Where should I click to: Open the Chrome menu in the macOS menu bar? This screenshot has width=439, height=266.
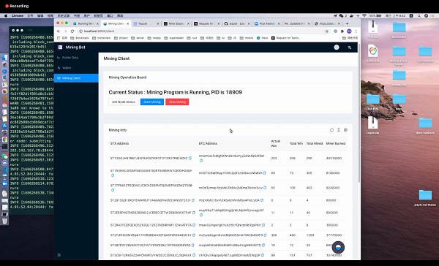[18, 15]
